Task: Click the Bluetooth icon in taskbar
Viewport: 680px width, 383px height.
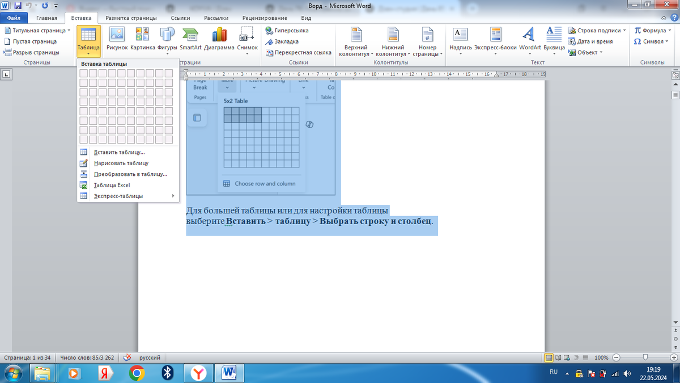Action: [x=167, y=373]
